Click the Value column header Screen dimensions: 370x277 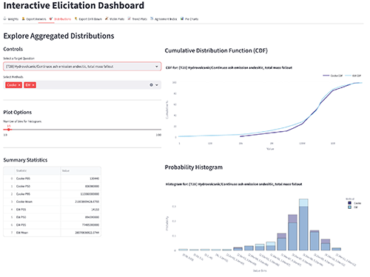(81, 170)
